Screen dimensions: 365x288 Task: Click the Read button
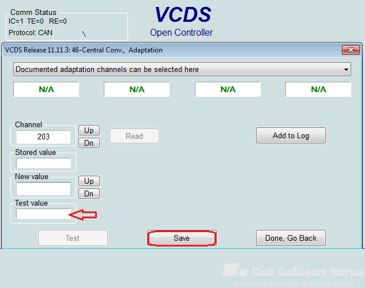(134, 136)
